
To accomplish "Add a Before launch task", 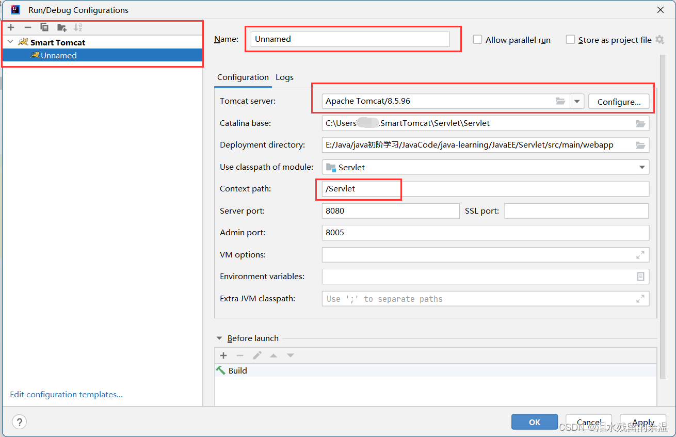I will (223, 355).
